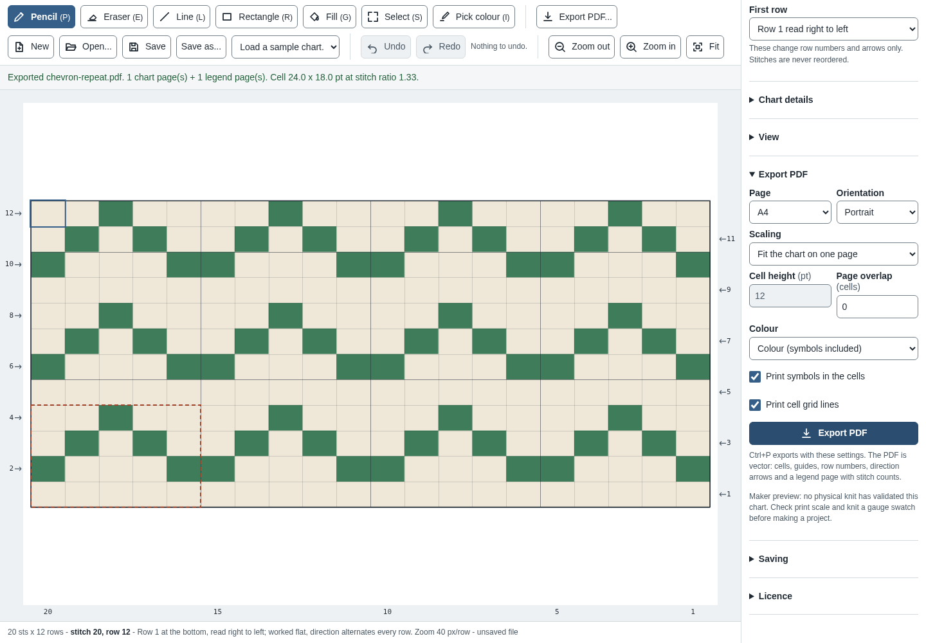Viewport: 926px width, 643px height.
Task: Create a New chart
Action: (x=31, y=47)
